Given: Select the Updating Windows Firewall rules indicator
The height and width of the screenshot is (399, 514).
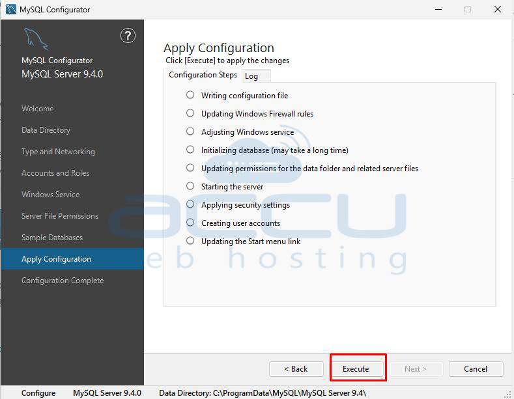Looking at the screenshot, I should [x=190, y=113].
